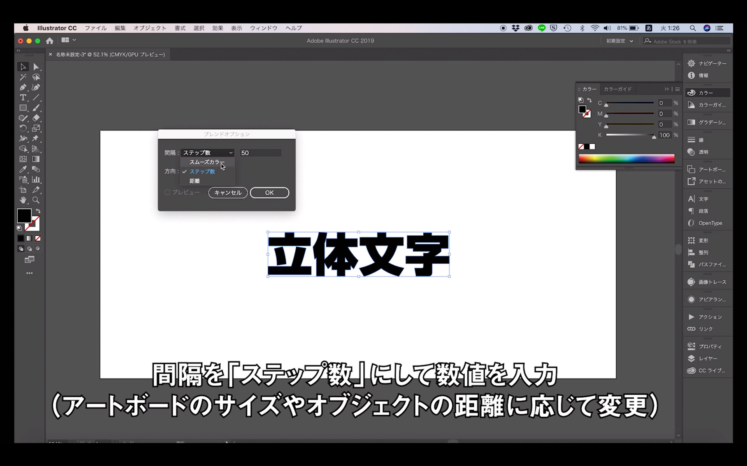Viewport: 747px width, 466px height.
Task: Collapse the left toolbar width arrows
Action: [18, 50]
